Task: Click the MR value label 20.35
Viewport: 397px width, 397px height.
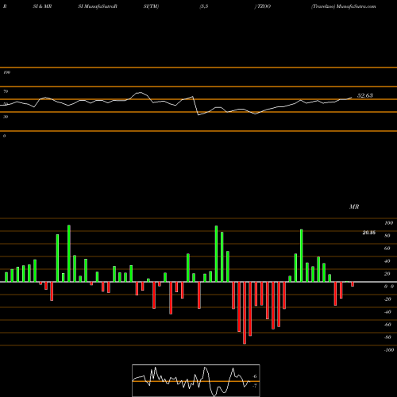Action: click(369, 233)
